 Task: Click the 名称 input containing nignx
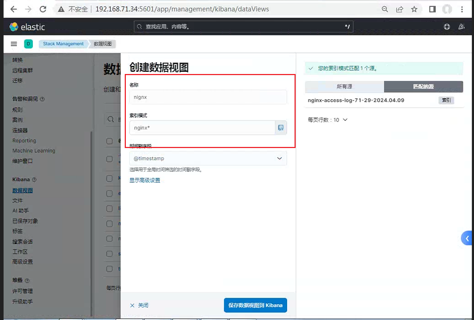[x=208, y=97]
